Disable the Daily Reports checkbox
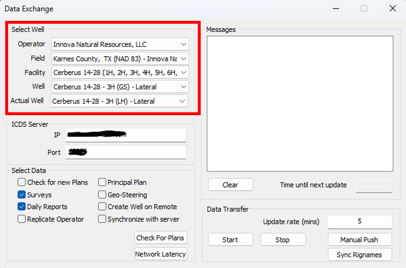 pos(22,207)
